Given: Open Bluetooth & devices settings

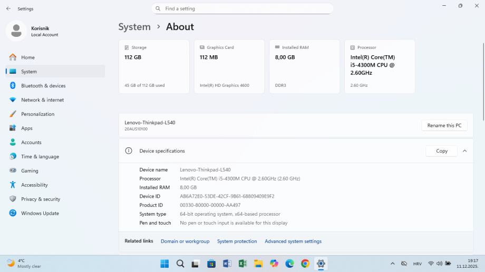Looking at the screenshot, I should pyautogui.click(x=56, y=86).
